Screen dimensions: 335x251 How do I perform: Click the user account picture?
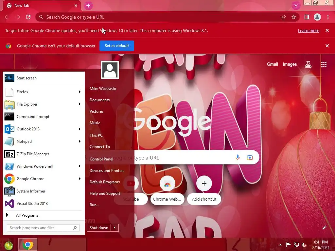pyautogui.click(x=110, y=70)
